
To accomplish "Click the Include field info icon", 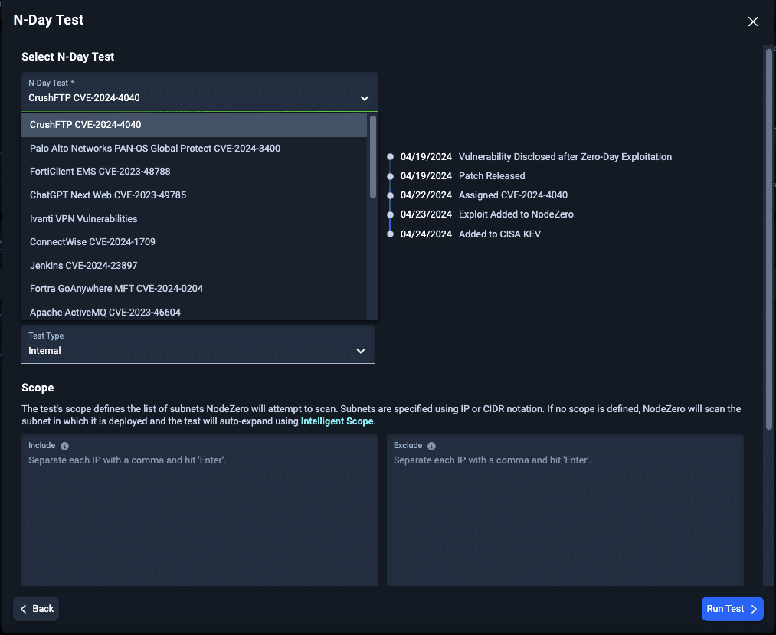I will (x=64, y=446).
